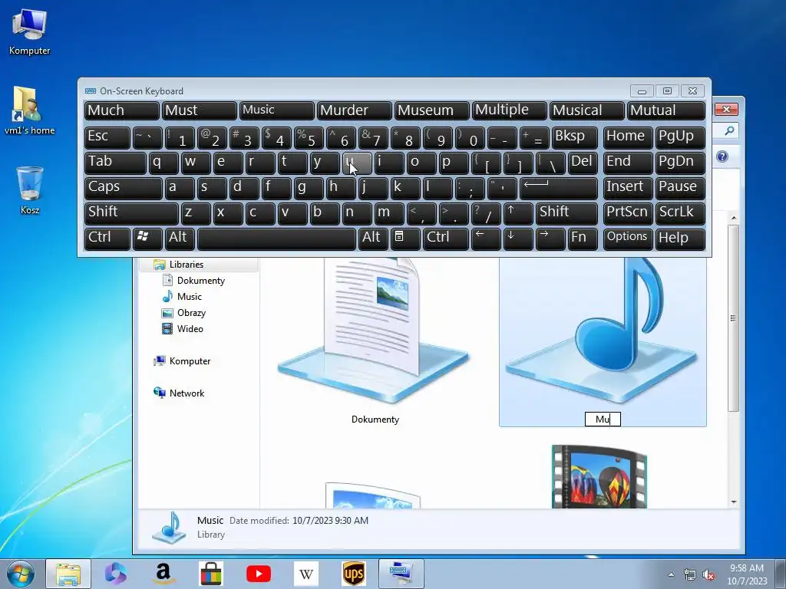Click the PrtScn key
The width and height of the screenshot is (786, 589).
tap(628, 213)
